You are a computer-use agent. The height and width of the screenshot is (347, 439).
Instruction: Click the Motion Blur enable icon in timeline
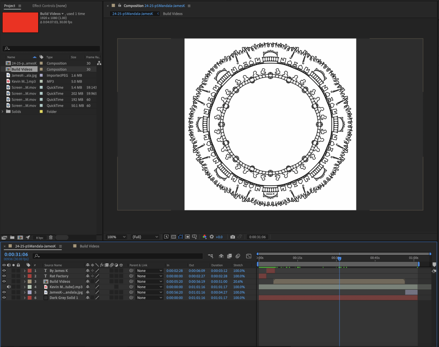pyautogui.click(x=238, y=256)
